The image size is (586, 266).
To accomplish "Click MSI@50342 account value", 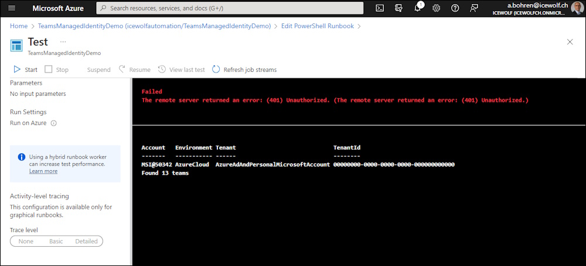I will pos(156,164).
